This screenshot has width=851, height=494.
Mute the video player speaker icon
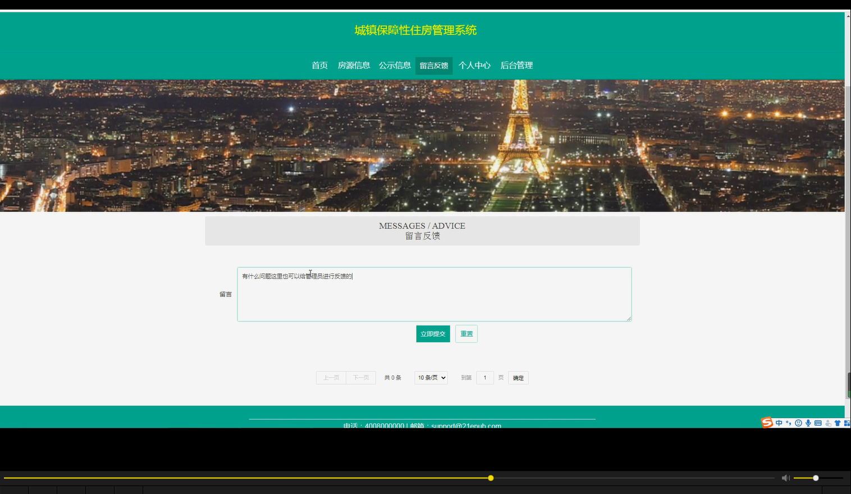tap(785, 478)
